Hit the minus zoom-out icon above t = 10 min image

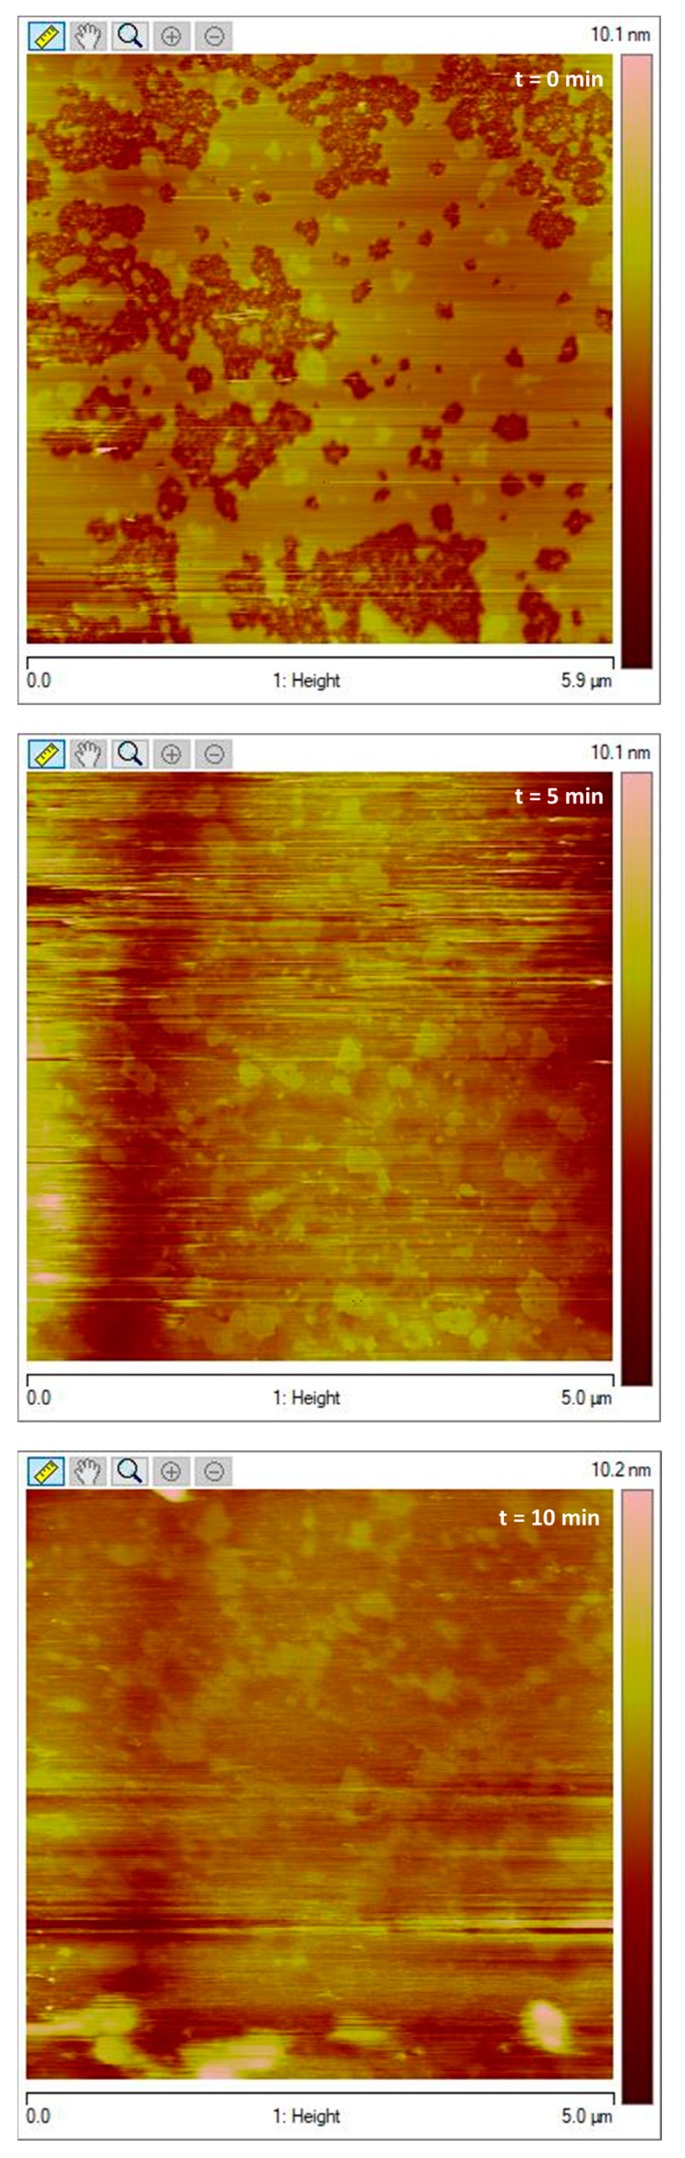pos(214,1471)
